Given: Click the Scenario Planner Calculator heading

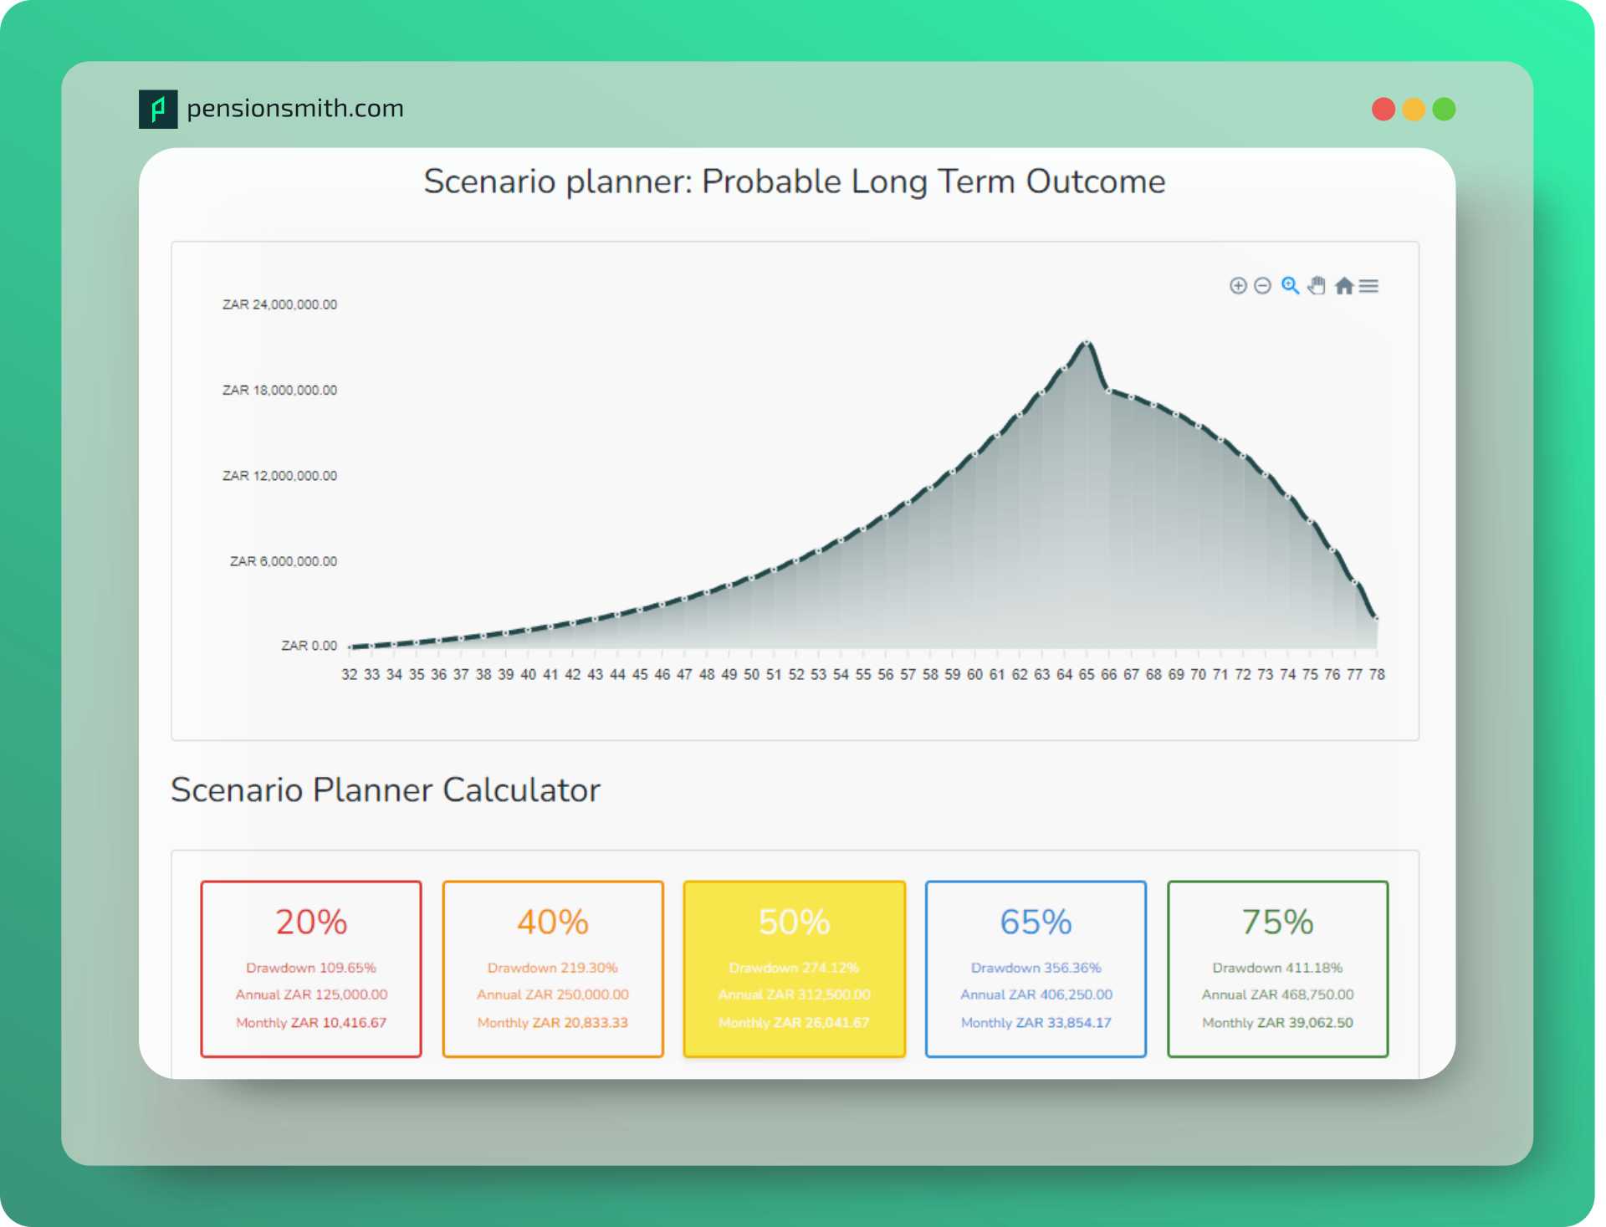Looking at the screenshot, I should pyautogui.click(x=386, y=790).
